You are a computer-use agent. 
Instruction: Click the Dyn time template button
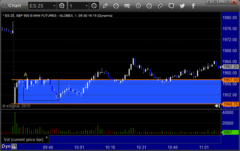6,146
